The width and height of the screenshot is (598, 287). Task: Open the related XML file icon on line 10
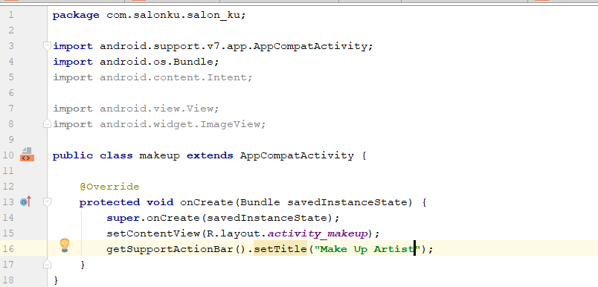[27, 155]
